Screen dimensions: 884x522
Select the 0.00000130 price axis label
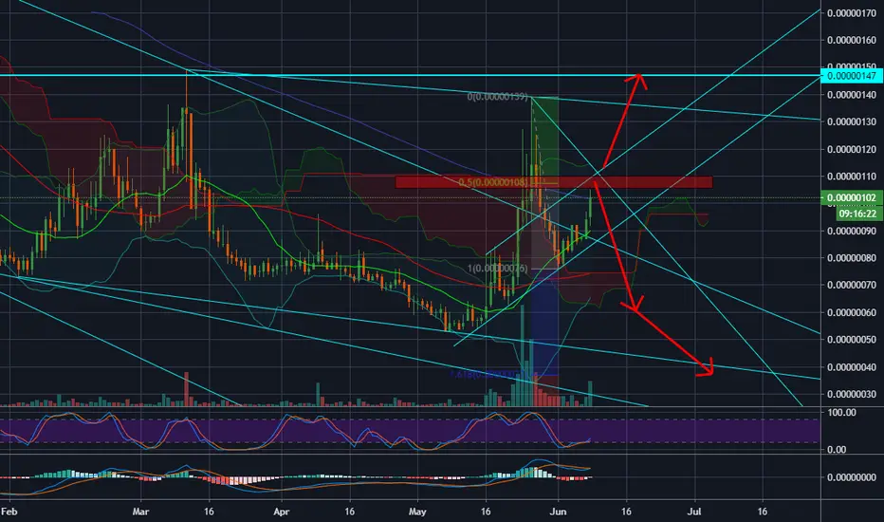pyautogui.click(x=852, y=121)
